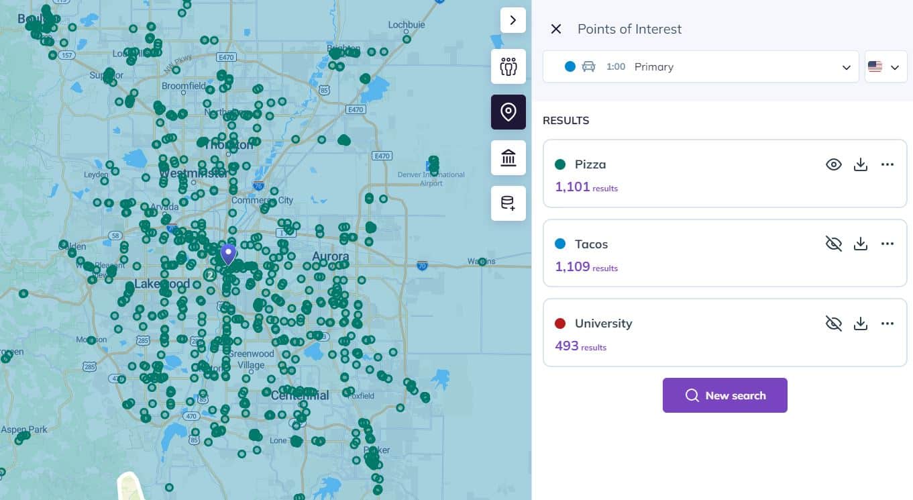Select the bank institution icon

508,157
